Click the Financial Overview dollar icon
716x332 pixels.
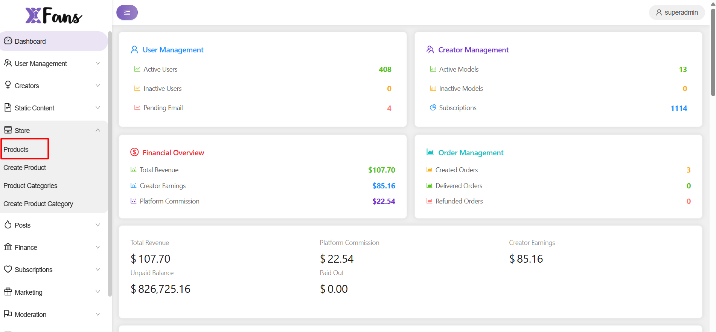[x=134, y=152]
